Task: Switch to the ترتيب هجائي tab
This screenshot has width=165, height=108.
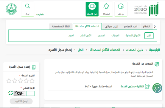Action: pyautogui.click(x=112, y=26)
